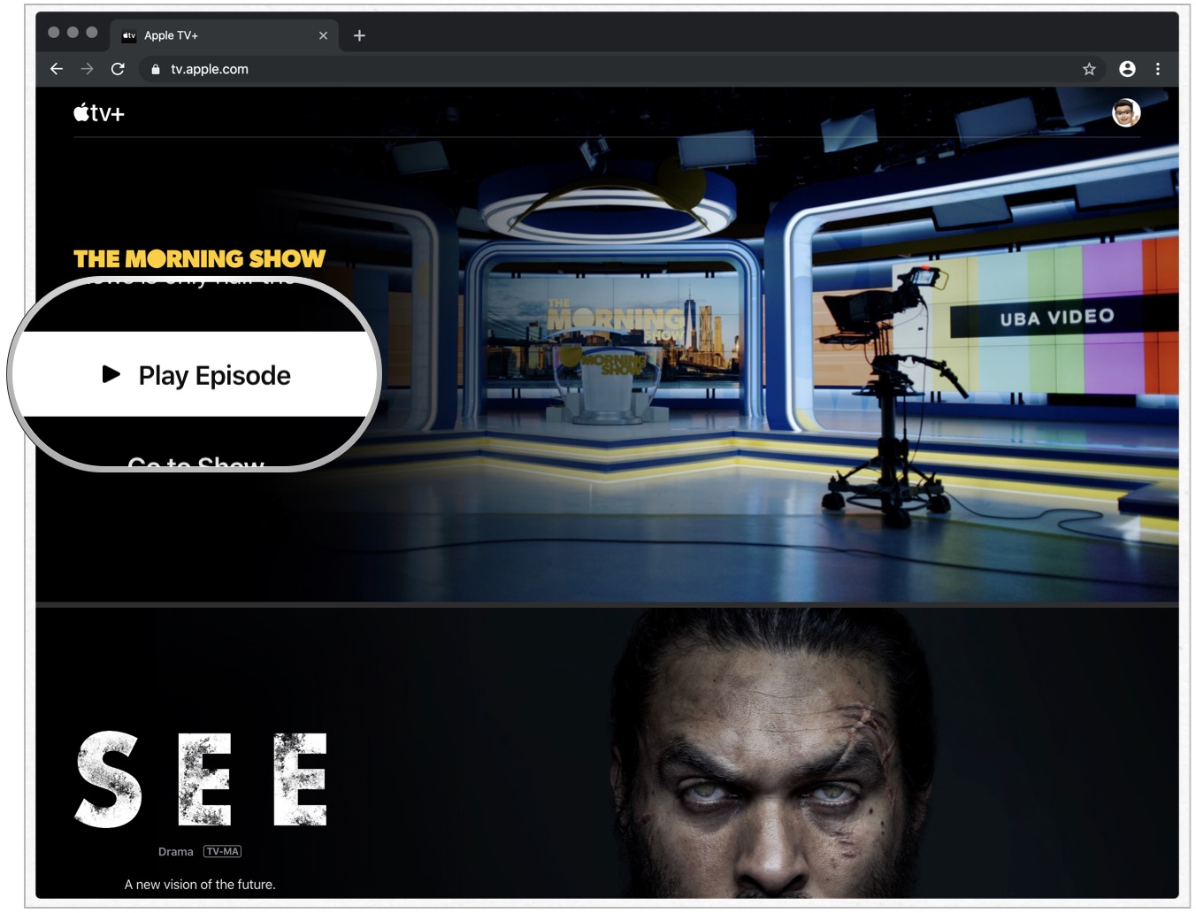Viewport: 1196px width, 913px height.
Task: Go back with the browser back arrow
Action: click(57, 69)
